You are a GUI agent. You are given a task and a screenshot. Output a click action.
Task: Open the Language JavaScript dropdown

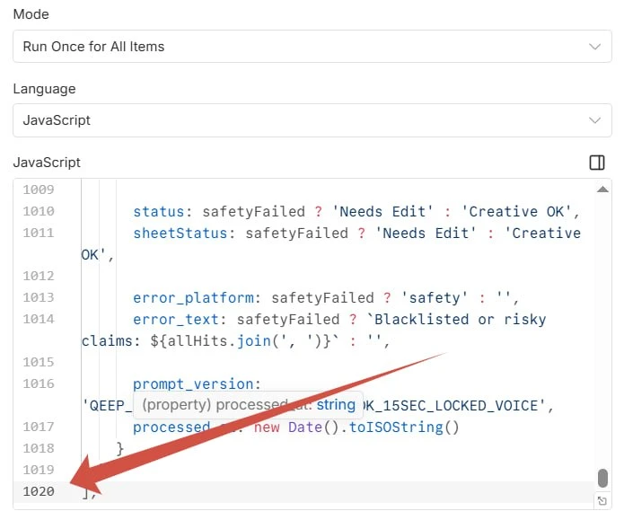(x=312, y=120)
